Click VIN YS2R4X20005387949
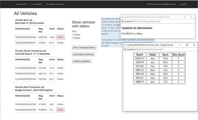 coord(25,37)
